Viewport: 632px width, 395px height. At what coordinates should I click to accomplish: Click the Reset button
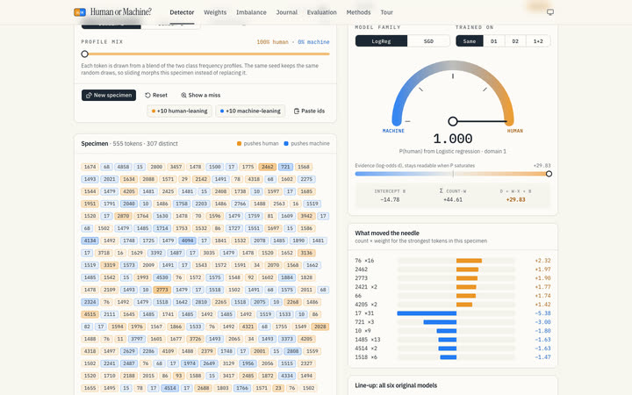click(x=156, y=95)
